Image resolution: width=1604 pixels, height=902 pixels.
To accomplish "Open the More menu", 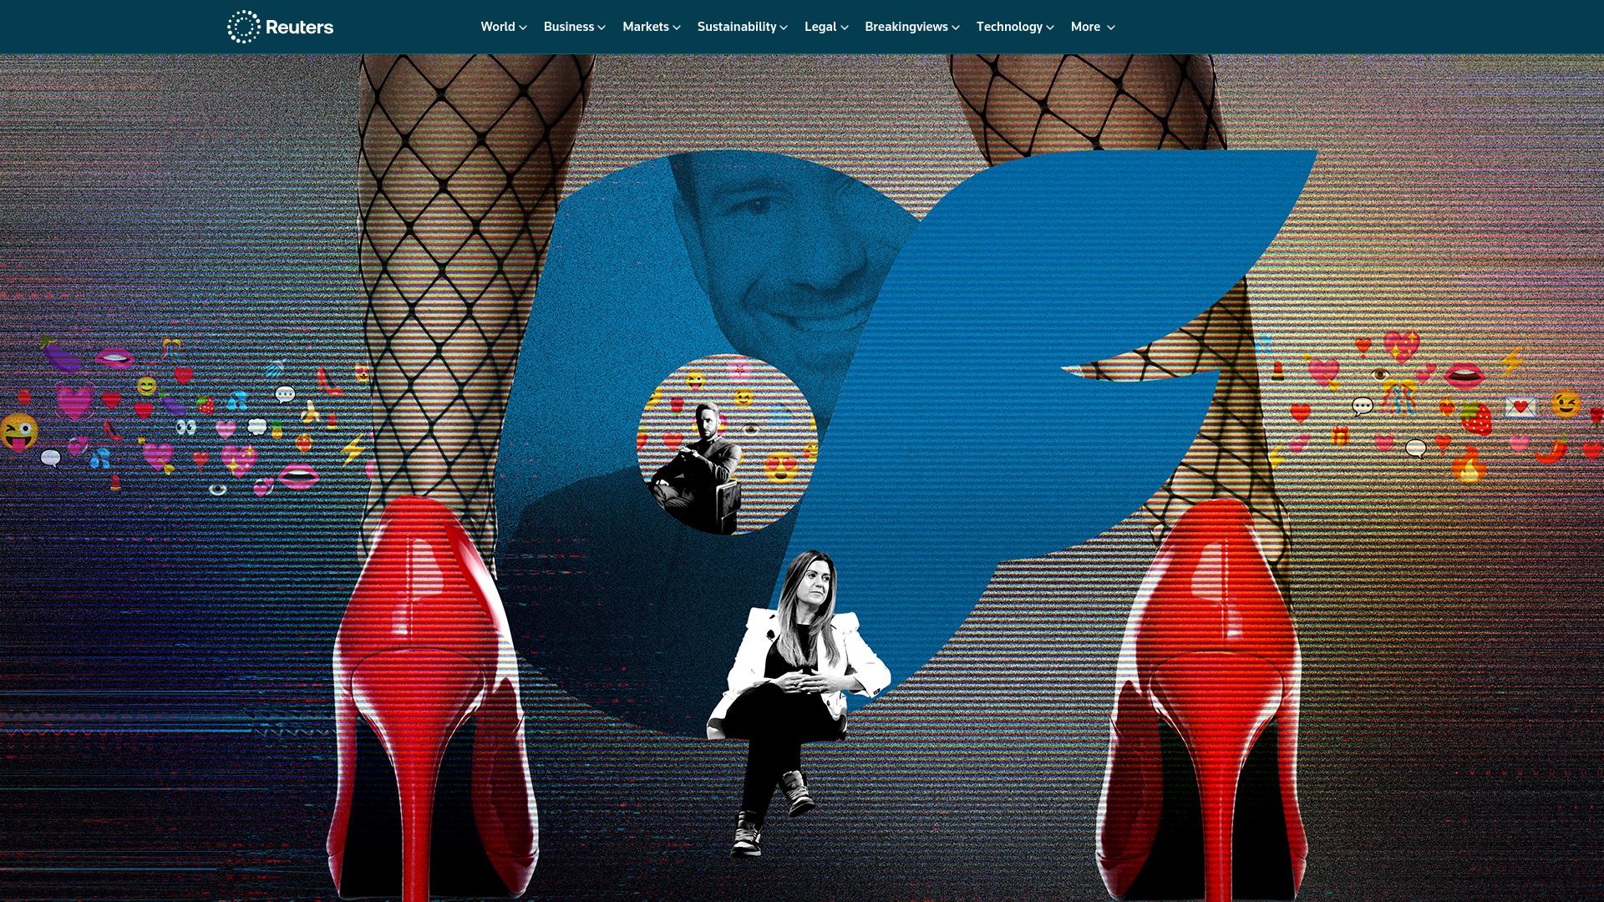I will point(1093,27).
